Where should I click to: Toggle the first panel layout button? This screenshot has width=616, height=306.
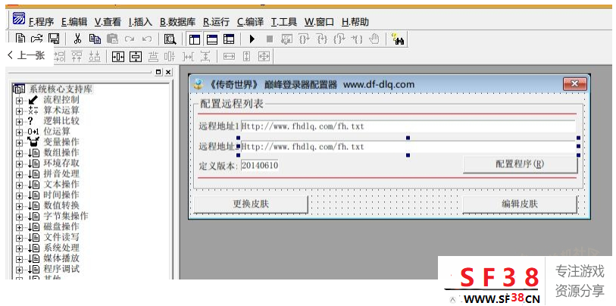(195, 39)
